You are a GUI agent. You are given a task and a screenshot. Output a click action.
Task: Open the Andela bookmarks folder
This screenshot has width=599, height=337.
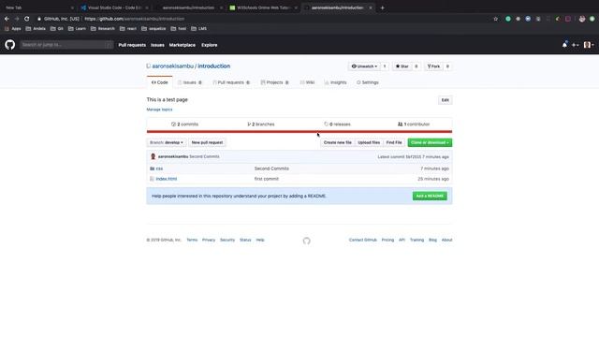click(36, 29)
